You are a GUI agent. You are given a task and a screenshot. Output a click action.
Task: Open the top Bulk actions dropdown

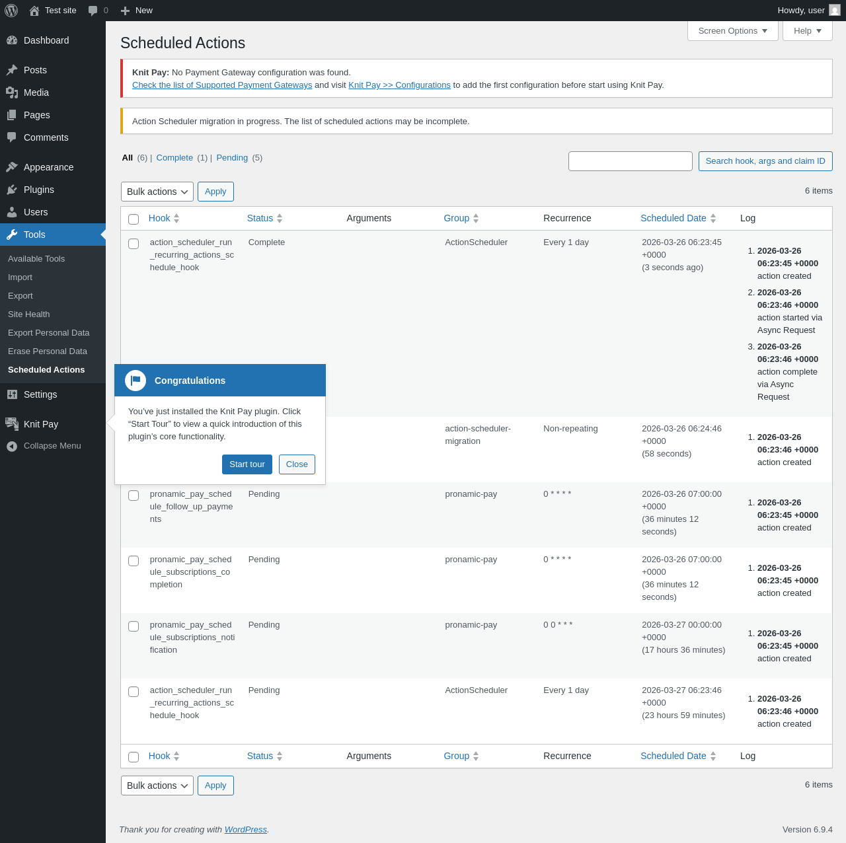tap(157, 192)
